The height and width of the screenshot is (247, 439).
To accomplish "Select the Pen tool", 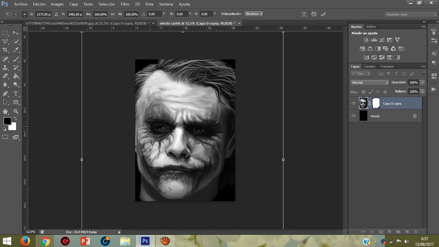I will (x=5, y=94).
